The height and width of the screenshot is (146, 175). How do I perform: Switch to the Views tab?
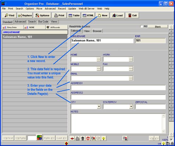(54, 22)
